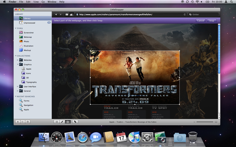Open the Window menu
Screen dimensions: 236x147
[x=52, y=2]
